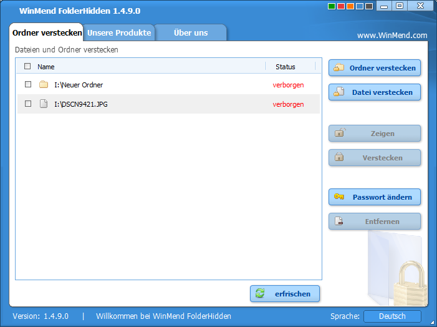Click the locked folder icon on Ordner verstecken button

[x=339, y=67]
